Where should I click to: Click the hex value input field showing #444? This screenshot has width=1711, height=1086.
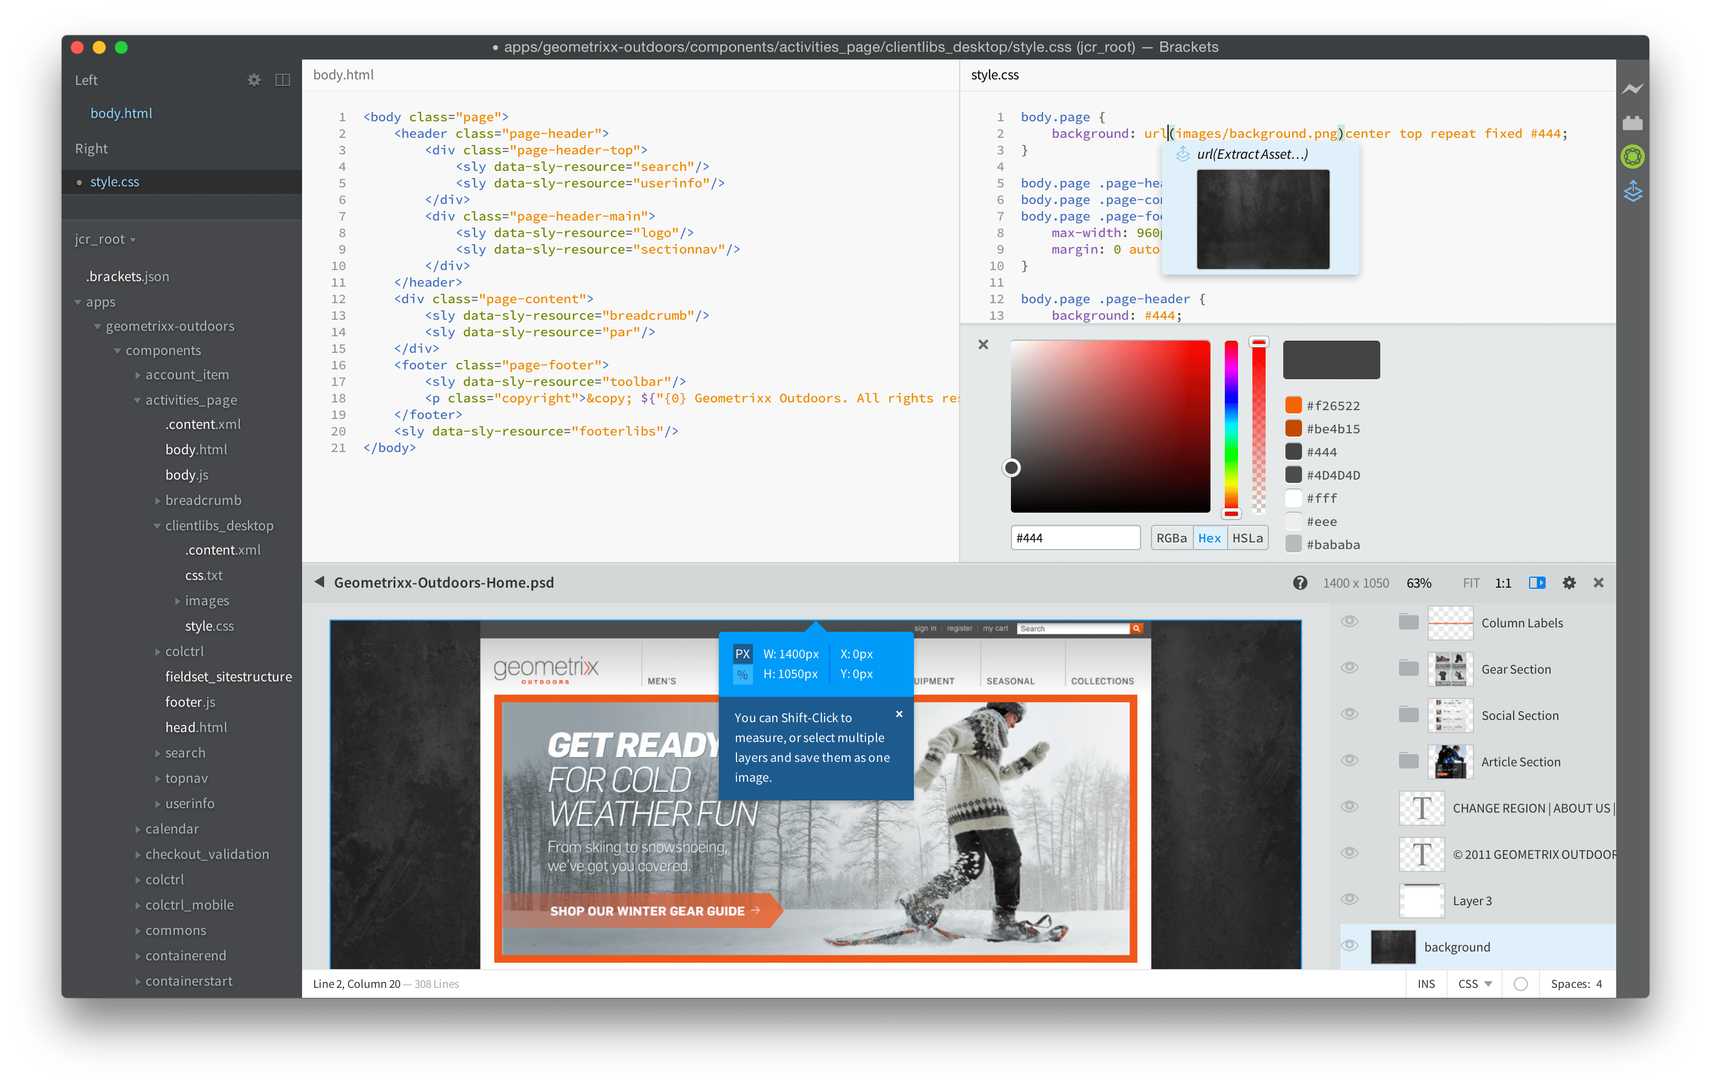(x=1075, y=537)
